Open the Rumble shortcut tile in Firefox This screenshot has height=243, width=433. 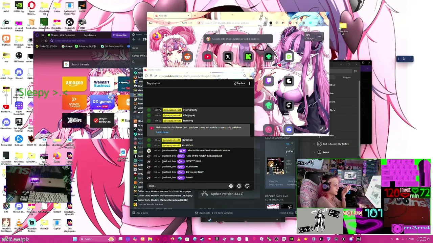(x=289, y=106)
